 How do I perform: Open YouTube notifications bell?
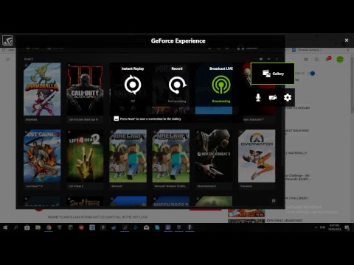pyautogui.click(x=328, y=60)
